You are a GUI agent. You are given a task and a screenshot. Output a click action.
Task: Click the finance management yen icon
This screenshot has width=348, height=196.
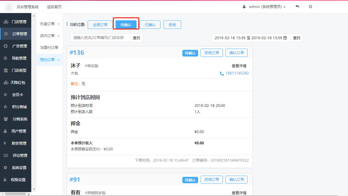[x=5, y=143]
